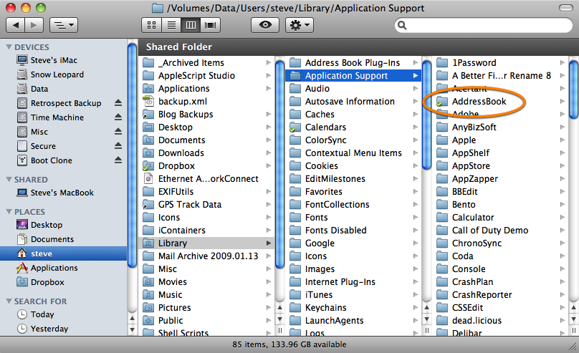Select Mail Archive 2009.01.13 folder
Viewport: 579px width, 353px height.
pos(207,256)
